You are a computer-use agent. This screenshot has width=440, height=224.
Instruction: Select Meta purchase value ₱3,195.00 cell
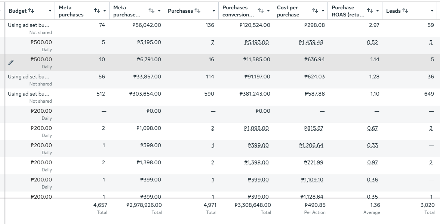[149, 42]
